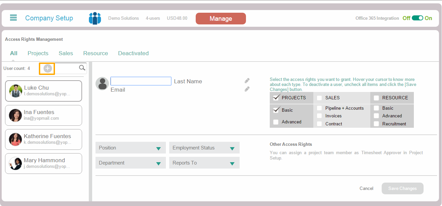Click the Last Name field
The height and width of the screenshot is (206, 442).
point(188,81)
